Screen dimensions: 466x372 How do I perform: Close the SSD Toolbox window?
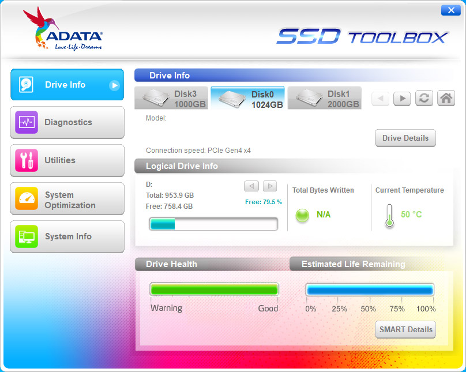pos(451,10)
